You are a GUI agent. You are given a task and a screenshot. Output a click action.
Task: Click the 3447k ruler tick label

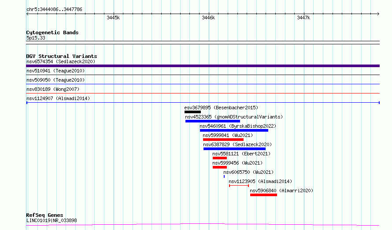tap(303, 18)
